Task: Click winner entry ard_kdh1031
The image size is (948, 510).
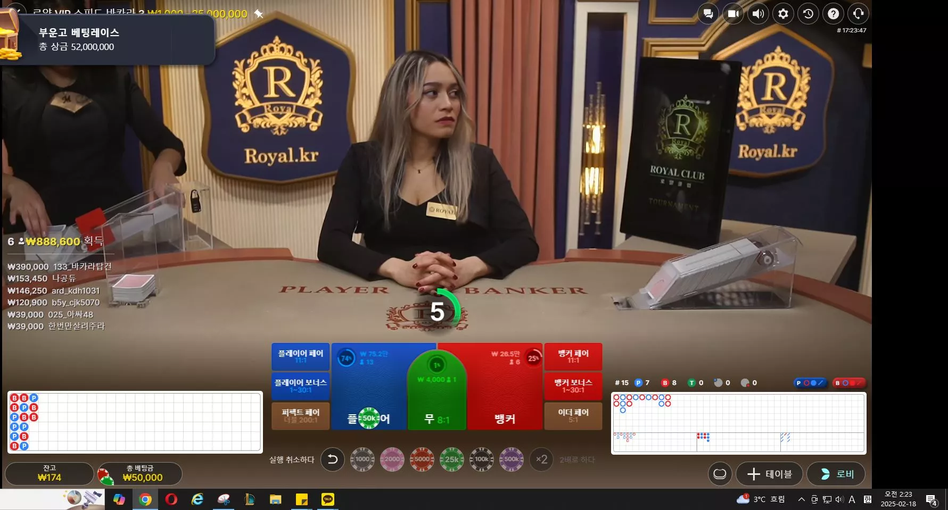Action: click(x=54, y=290)
